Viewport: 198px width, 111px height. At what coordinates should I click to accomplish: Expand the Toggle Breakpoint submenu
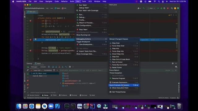point(92,42)
